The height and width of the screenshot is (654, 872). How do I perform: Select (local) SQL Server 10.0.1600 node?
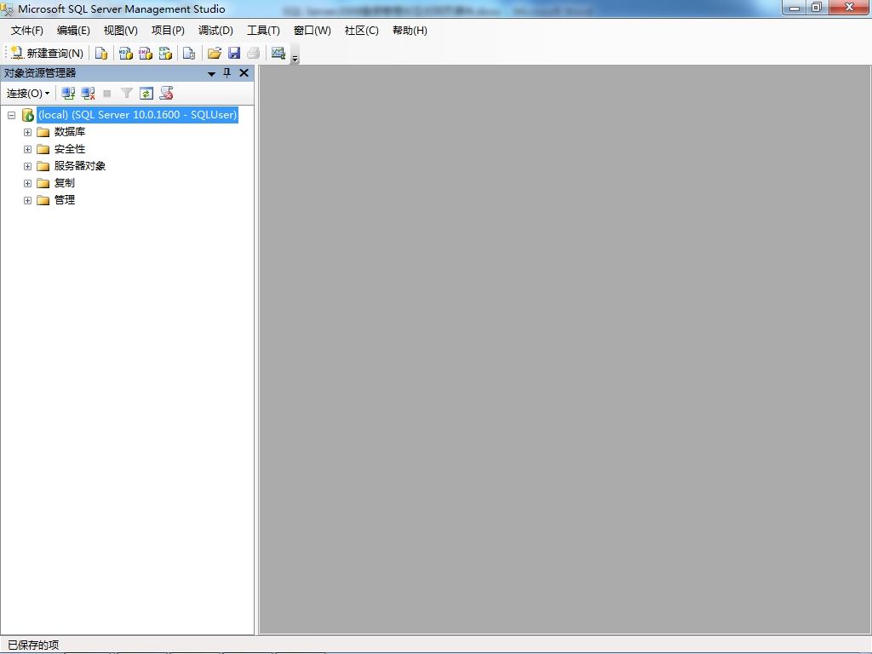click(x=137, y=115)
